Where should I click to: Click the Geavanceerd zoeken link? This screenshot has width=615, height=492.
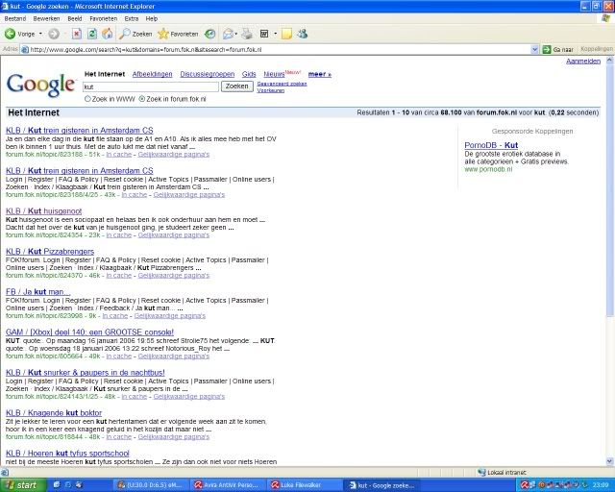tap(282, 84)
